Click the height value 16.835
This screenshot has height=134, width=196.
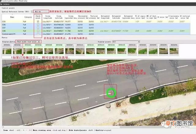(x=68, y=28)
